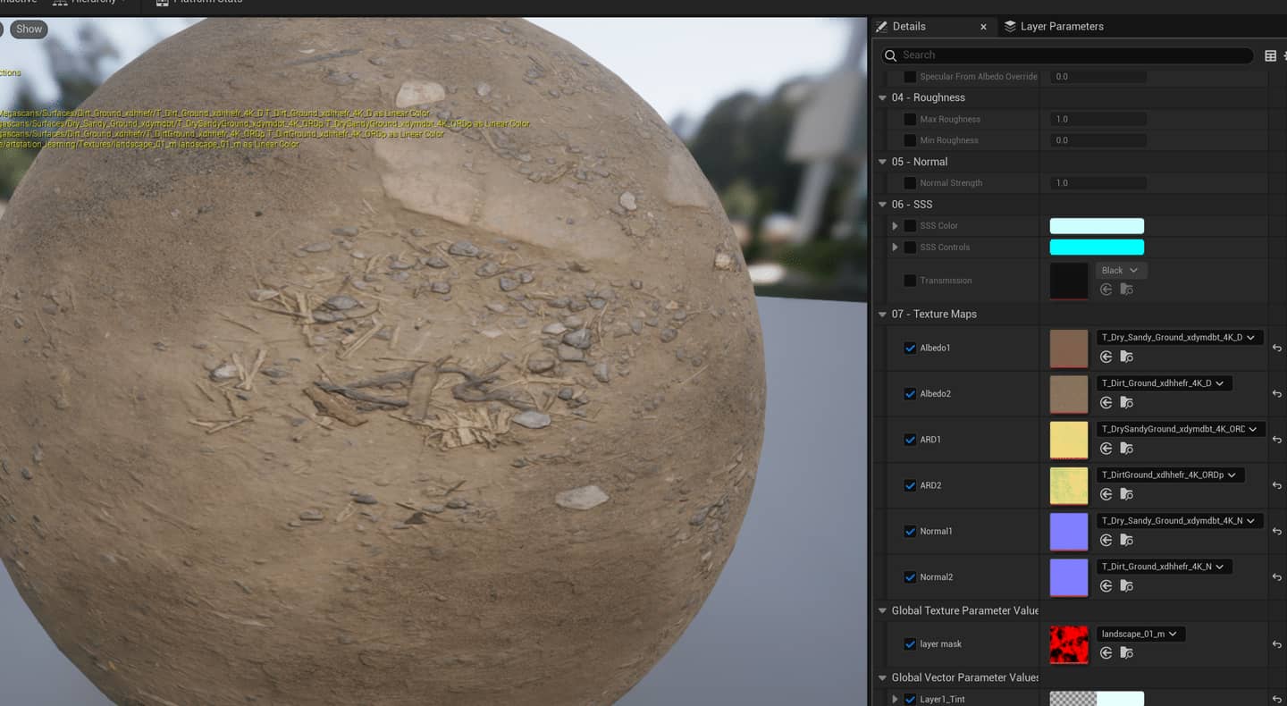Uncheck layer mask parameter override

(910, 644)
